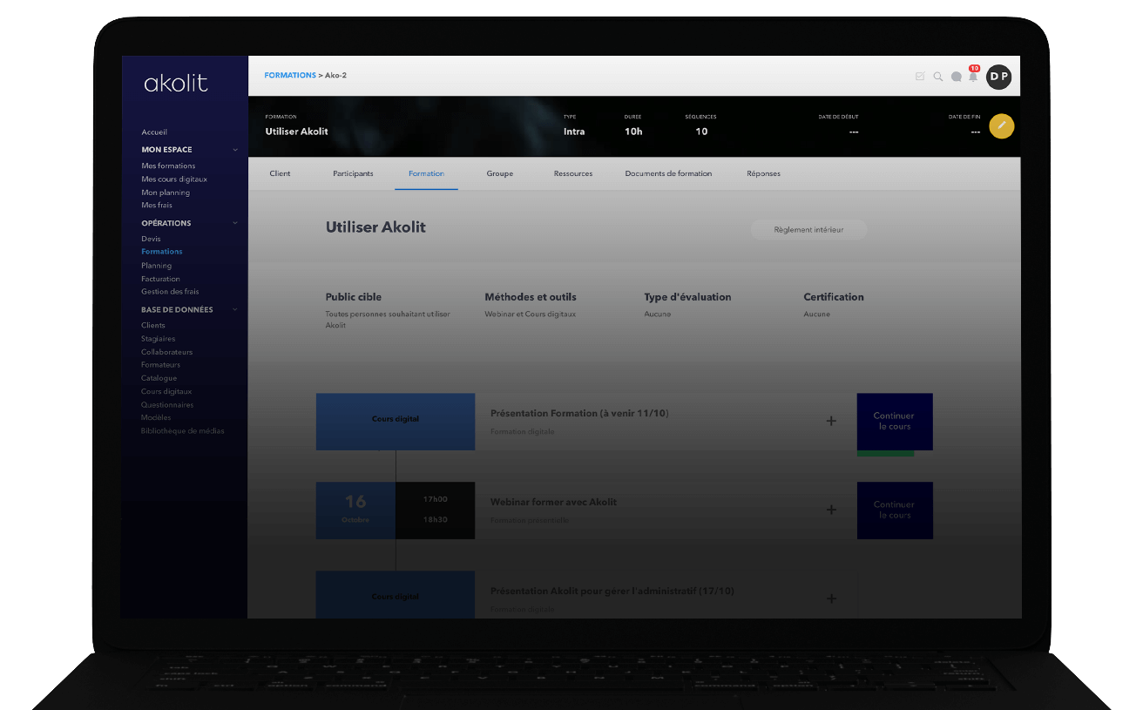Click the Webinar et Cours digitaux text

[x=531, y=314]
